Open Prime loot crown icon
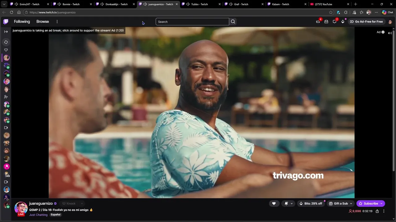This screenshot has width=396, height=222. [318, 22]
